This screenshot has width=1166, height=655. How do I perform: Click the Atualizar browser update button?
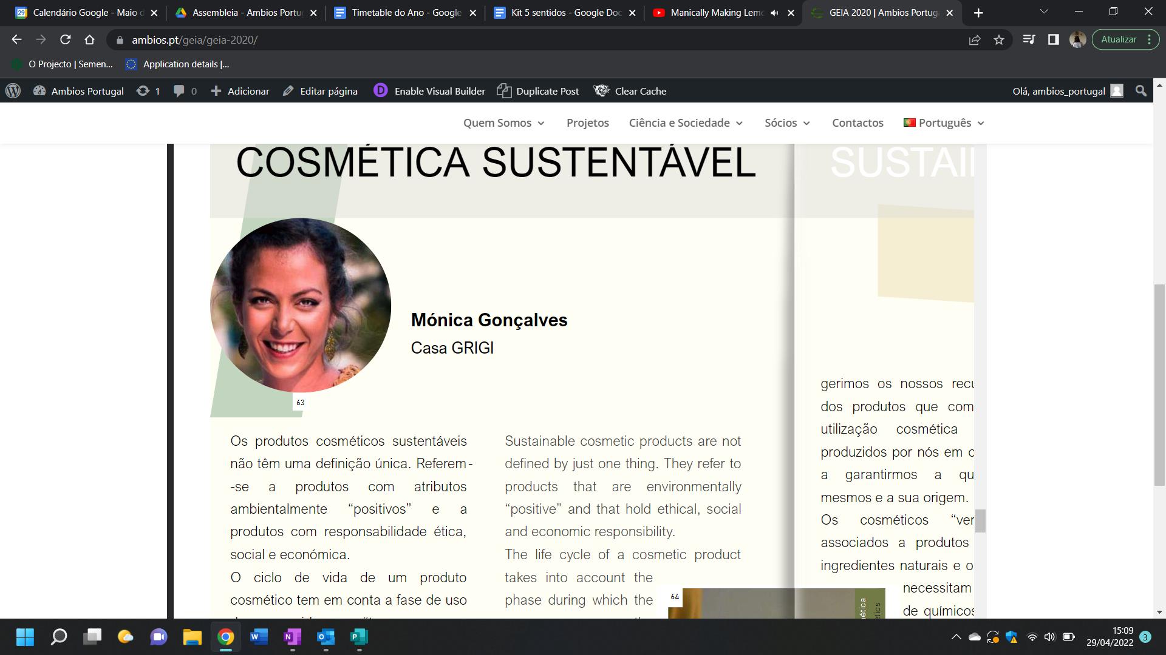(x=1119, y=40)
